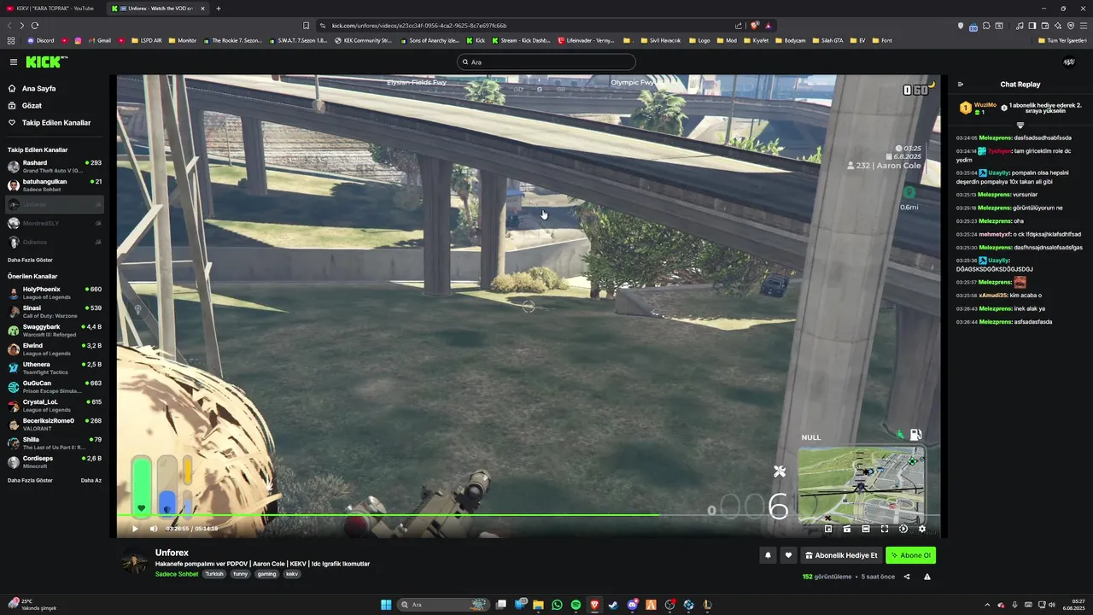Screen dimensions: 1093x615
Task: Open WhatsApp from taskbar
Action: [557, 605]
